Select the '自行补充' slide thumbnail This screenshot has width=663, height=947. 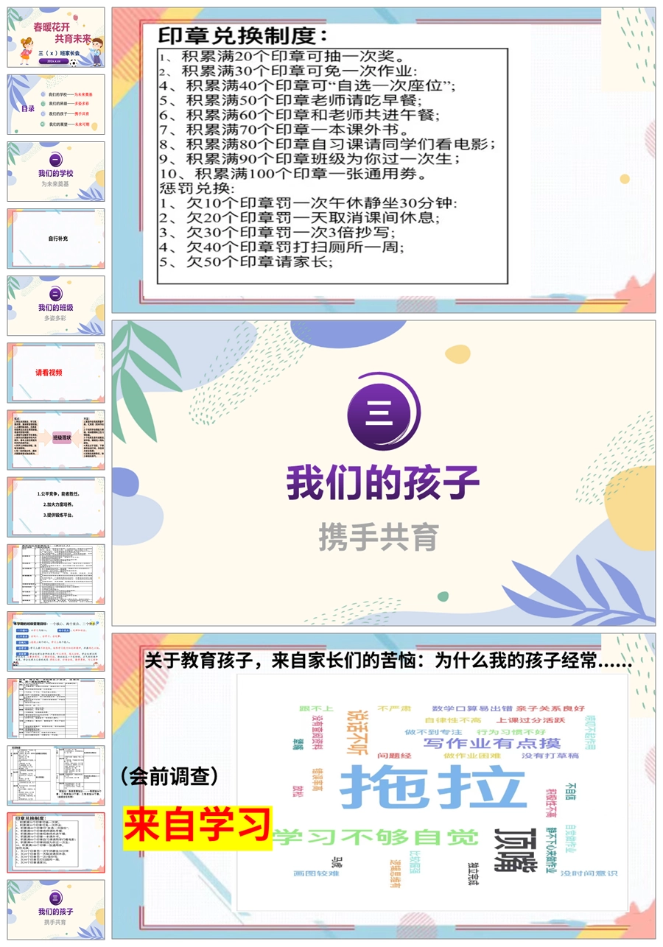pos(56,239)
